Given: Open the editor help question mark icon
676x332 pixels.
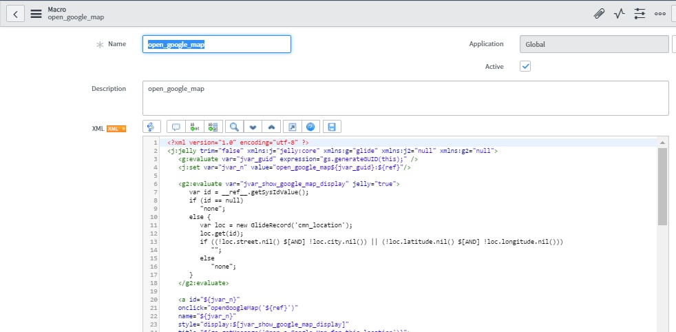Looking at the screenshot, I should 310,127.
